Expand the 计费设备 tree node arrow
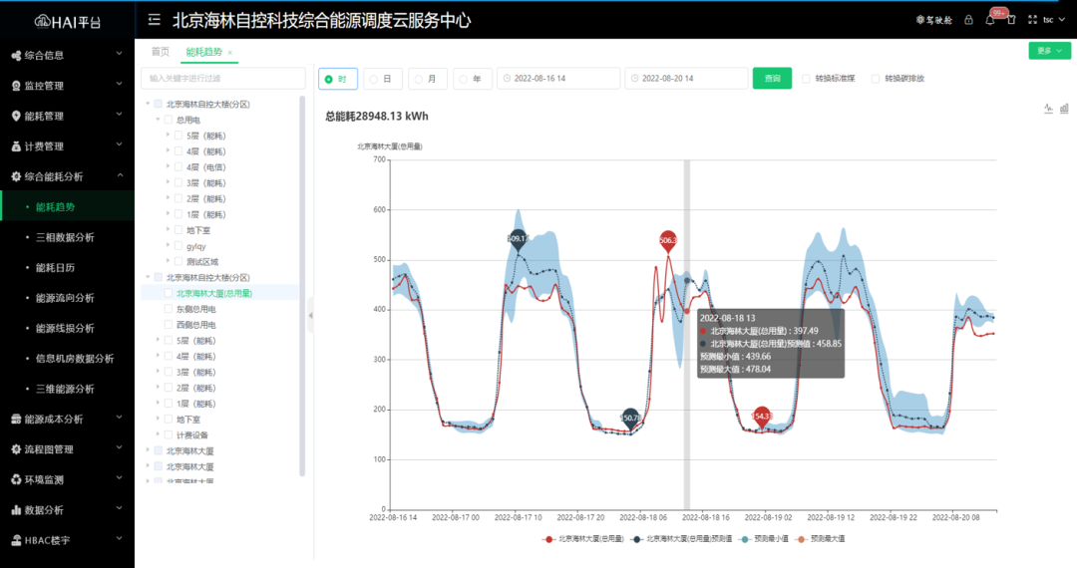The height and width of the screenshot is (568, 1077). [158, 434]
